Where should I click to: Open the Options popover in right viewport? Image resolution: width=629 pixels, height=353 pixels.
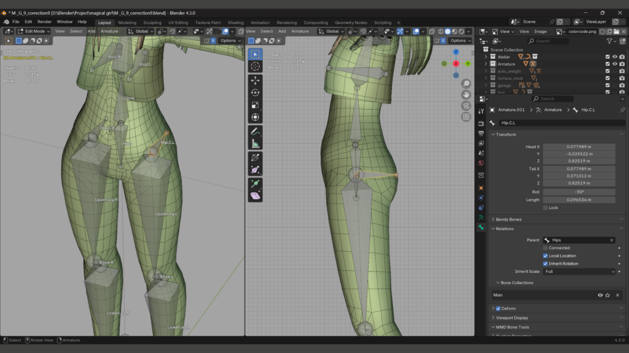pos(458,40)
